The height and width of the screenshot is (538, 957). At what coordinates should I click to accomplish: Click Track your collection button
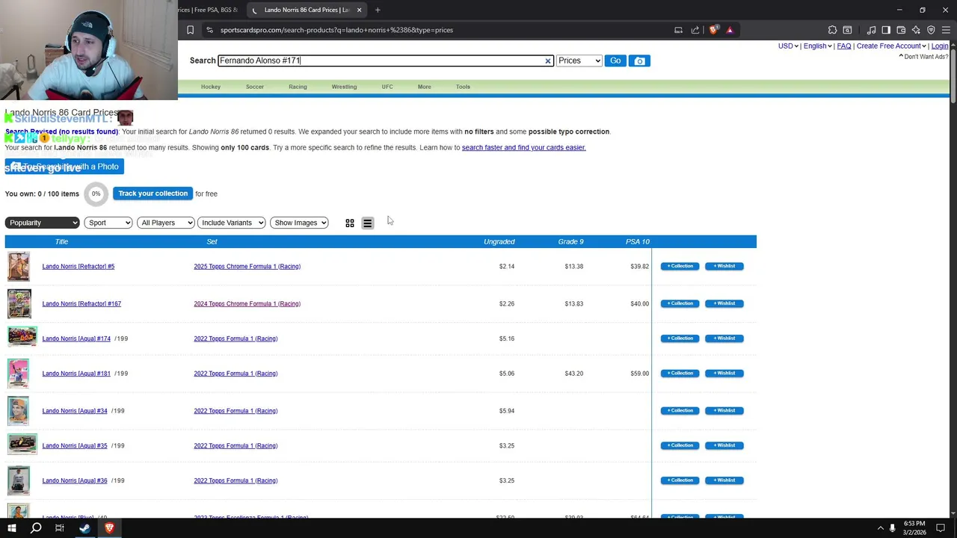153,194
